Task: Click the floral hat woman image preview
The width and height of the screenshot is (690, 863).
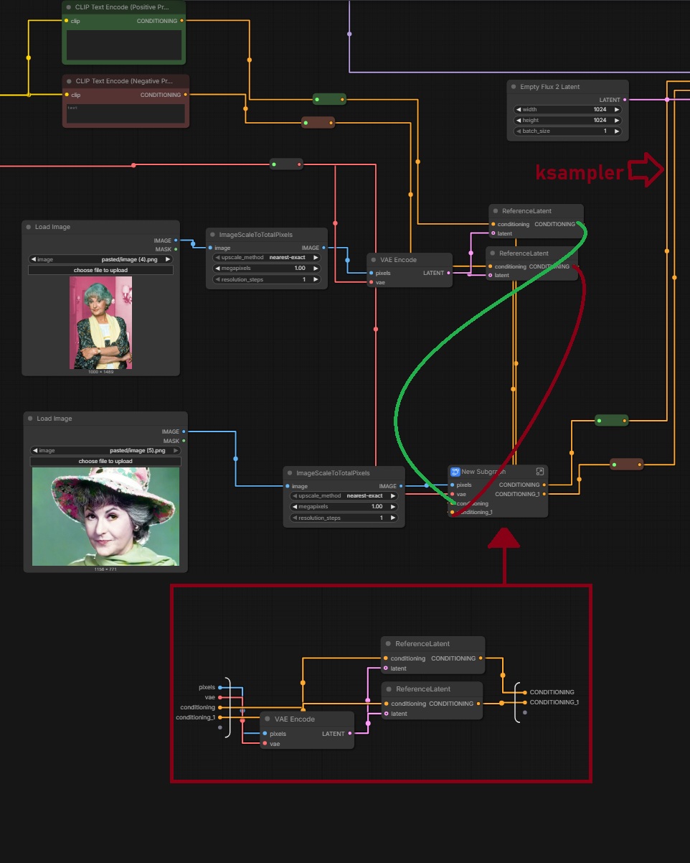Action: point(105,516)
